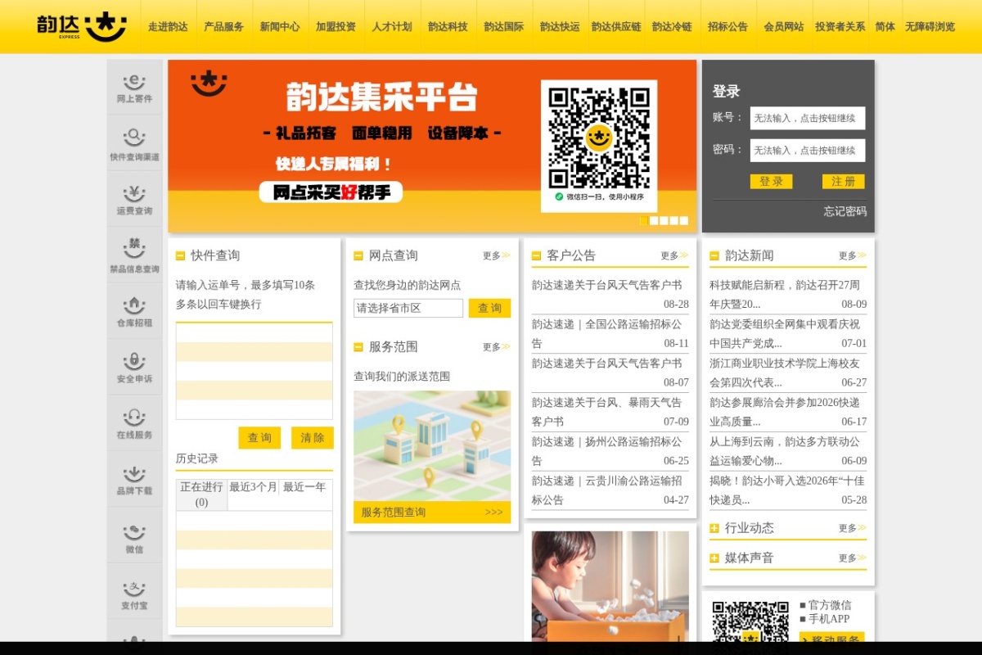The image size is (982, 655).
Task: Select the 正在进行(0) history tab
Action: (x=201, y=495)
